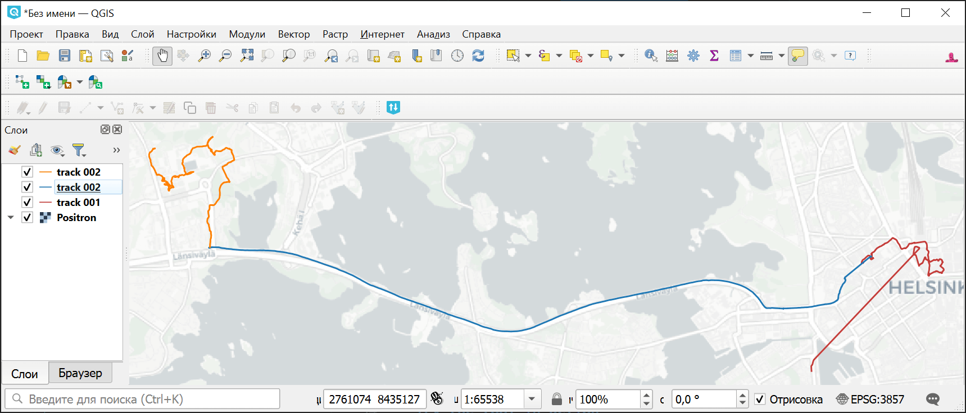
Task: Click the EPSG:3857 projection button
Action: [870, 399]
